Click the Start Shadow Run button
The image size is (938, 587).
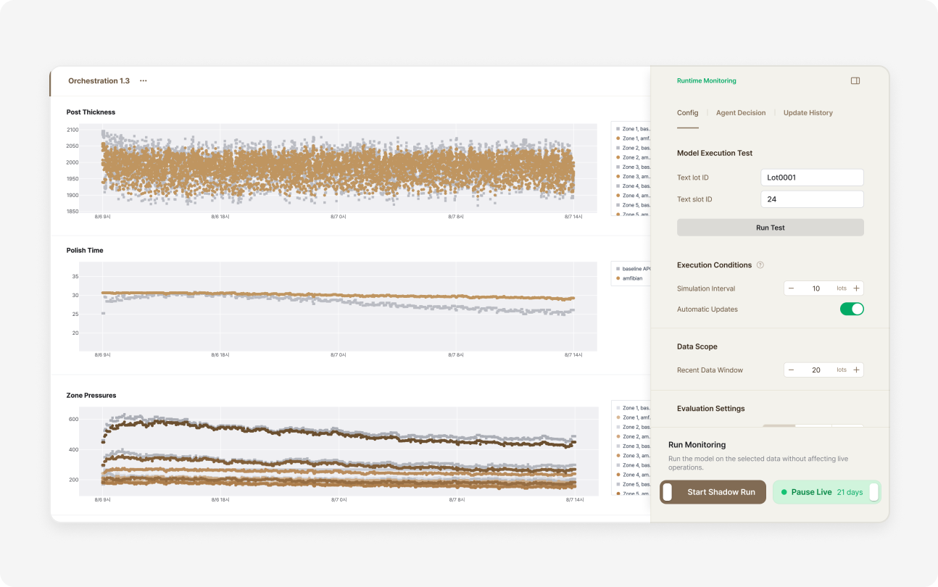click(713, 492)
